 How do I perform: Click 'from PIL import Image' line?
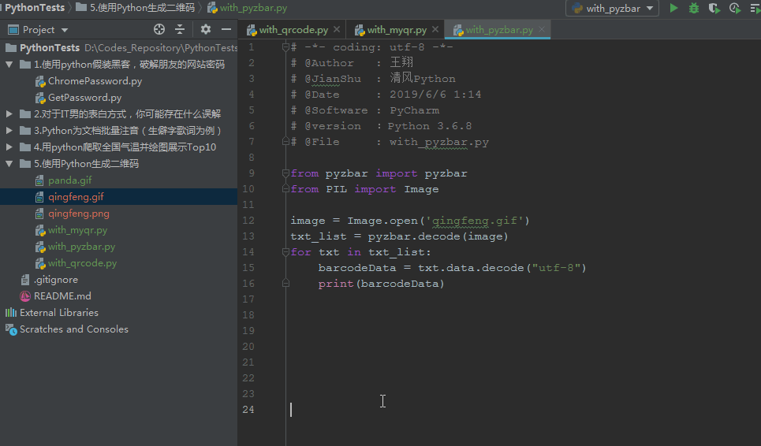[x=364, y=189]
